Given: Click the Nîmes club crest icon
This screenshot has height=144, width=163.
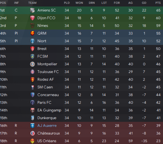Looking at the screenshot, I should [x=32, y=26].
